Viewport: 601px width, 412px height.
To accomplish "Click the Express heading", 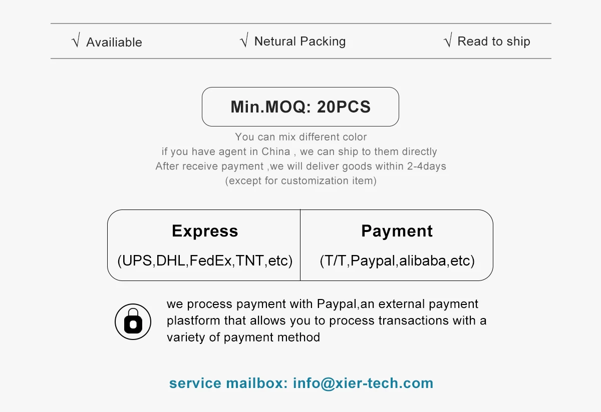I will tap(205, 231).
